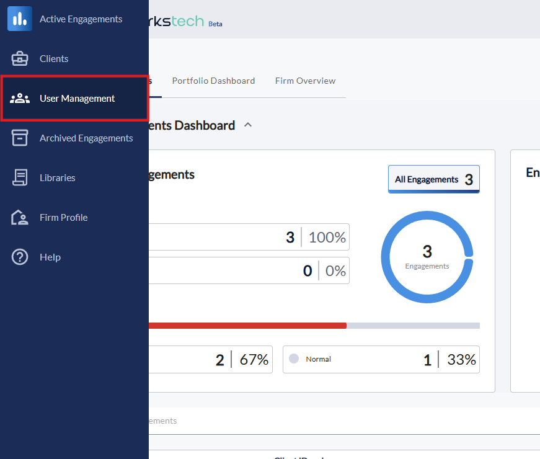Click the Libraries sidebar text

[58, 178]
